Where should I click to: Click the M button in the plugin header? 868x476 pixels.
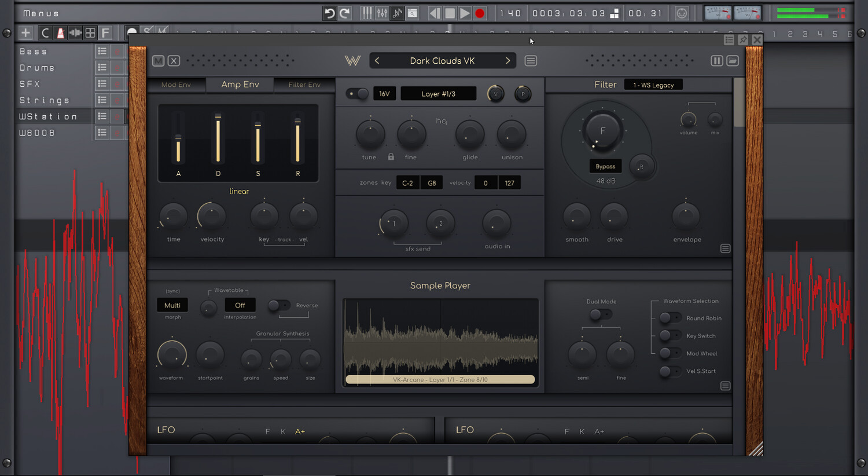click(158, 61)
